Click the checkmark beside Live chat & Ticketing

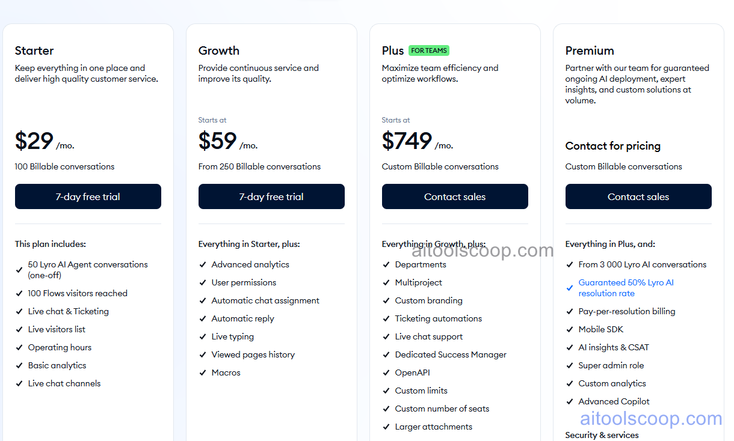tap(19, 311)
